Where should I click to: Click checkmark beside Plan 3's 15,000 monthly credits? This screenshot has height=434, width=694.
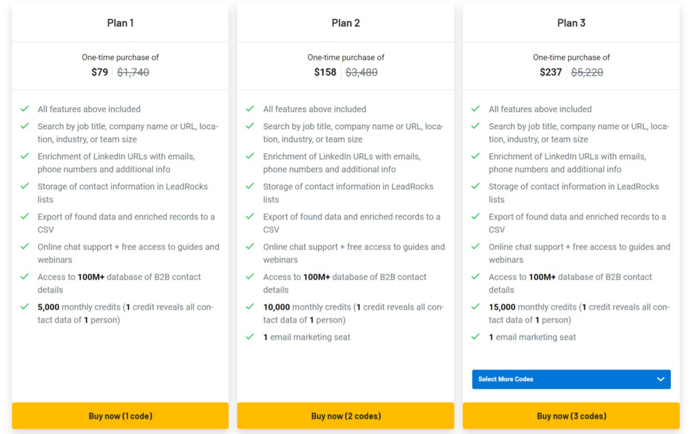pos(476,307)
